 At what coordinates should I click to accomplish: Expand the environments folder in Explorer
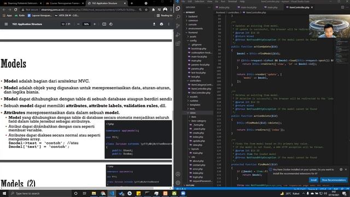[x=195, y=28]
